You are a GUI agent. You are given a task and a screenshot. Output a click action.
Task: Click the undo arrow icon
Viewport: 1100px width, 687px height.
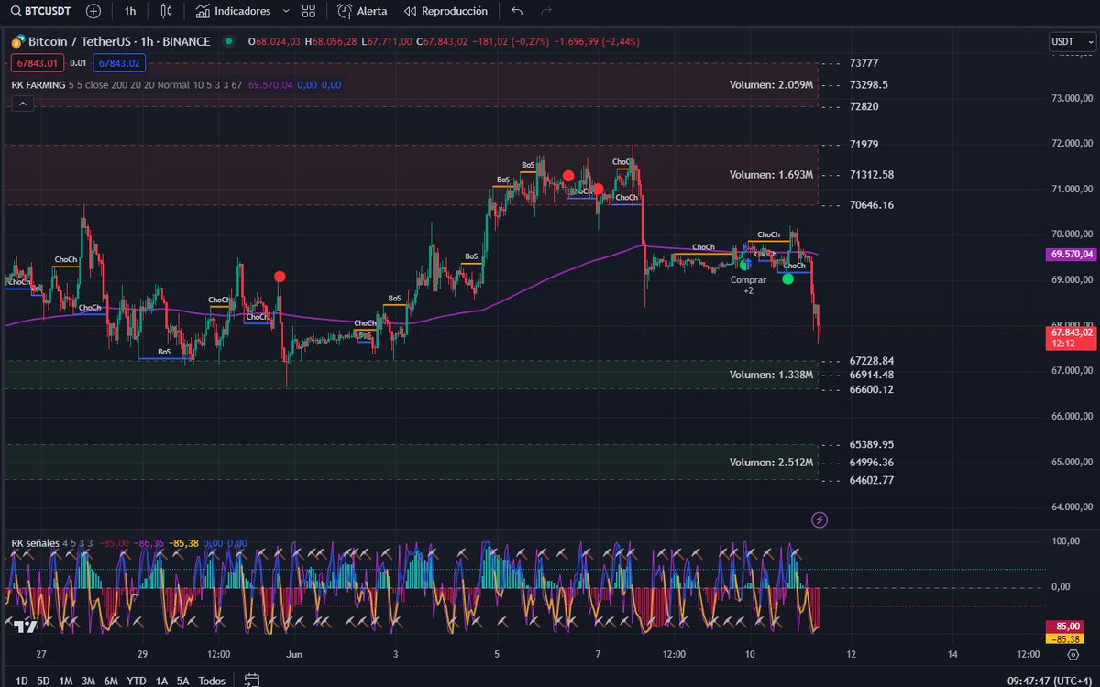coord(517,11)
